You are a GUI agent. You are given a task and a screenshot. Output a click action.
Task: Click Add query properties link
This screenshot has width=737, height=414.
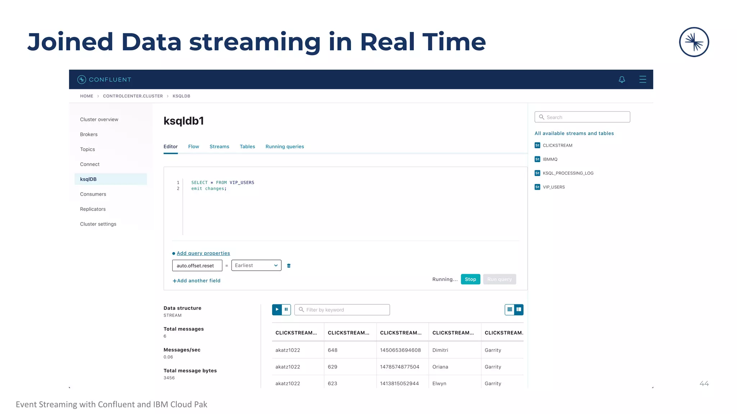coord(203,253)
